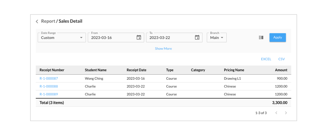The width and height of the screenshot is (327, 138).
Task: Apply the report filters
Action: click(278, 37)
